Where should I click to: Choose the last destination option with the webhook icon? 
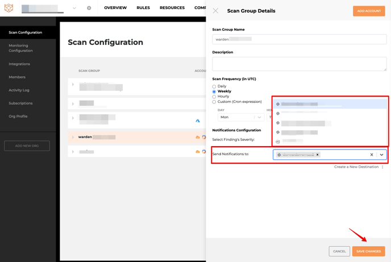point(330,142)
